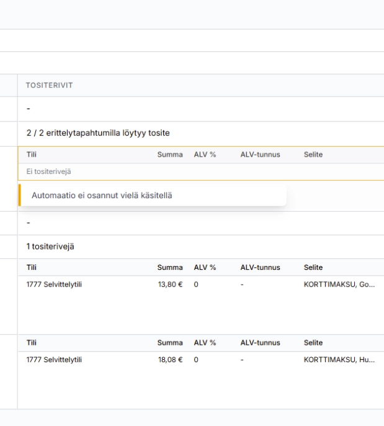Click Tili header above the 13,80 € row
This screenshot has width=384, height=426.
pyautogui.click(x=32, y=267)
